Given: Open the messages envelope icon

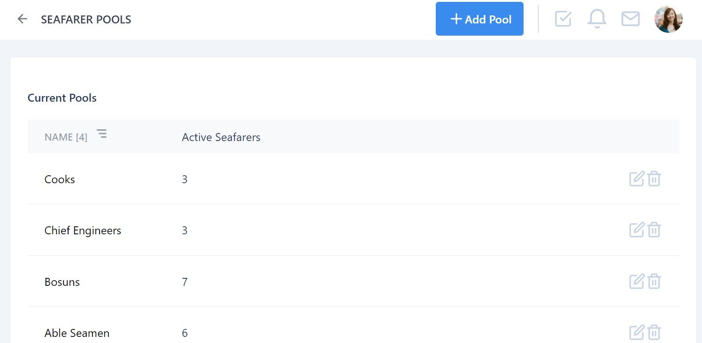Looking at the screenshot, I should point(631,19).
